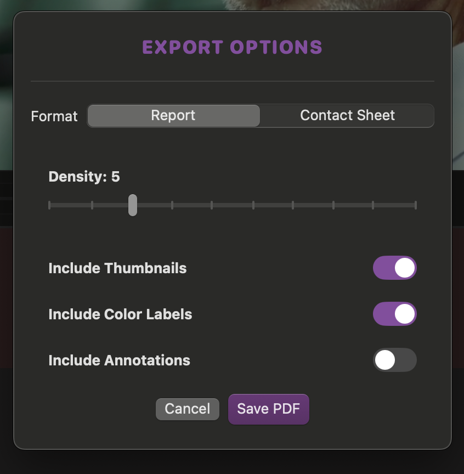Click the Include Annotations label text
Screen dimensions: 464x474
(119, 360)
